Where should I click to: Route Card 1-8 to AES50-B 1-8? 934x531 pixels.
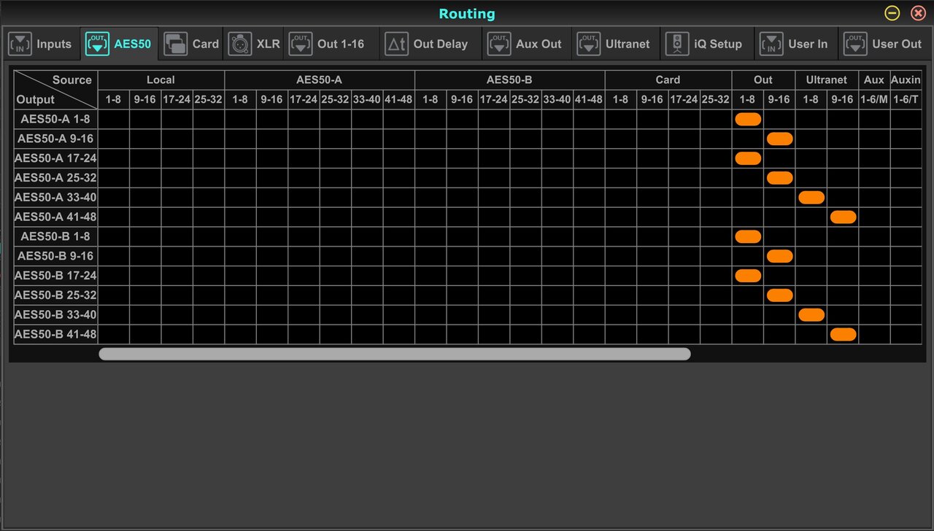[620, 236]
